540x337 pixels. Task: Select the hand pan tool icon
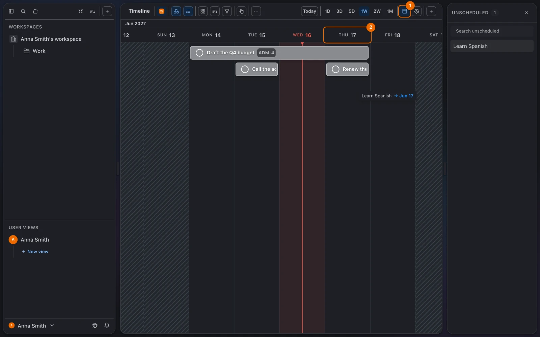(x=241, y=11)
